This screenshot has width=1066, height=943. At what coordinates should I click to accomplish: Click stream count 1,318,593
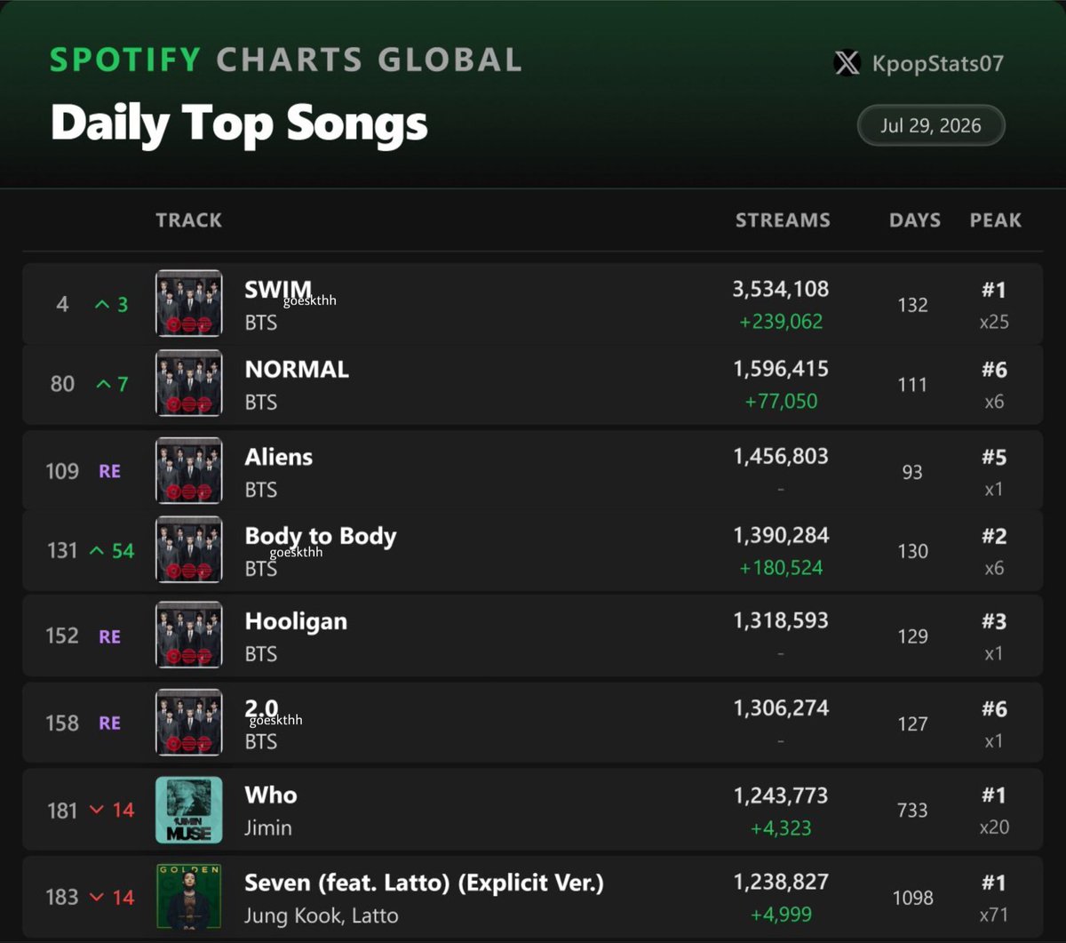(781, 620)
